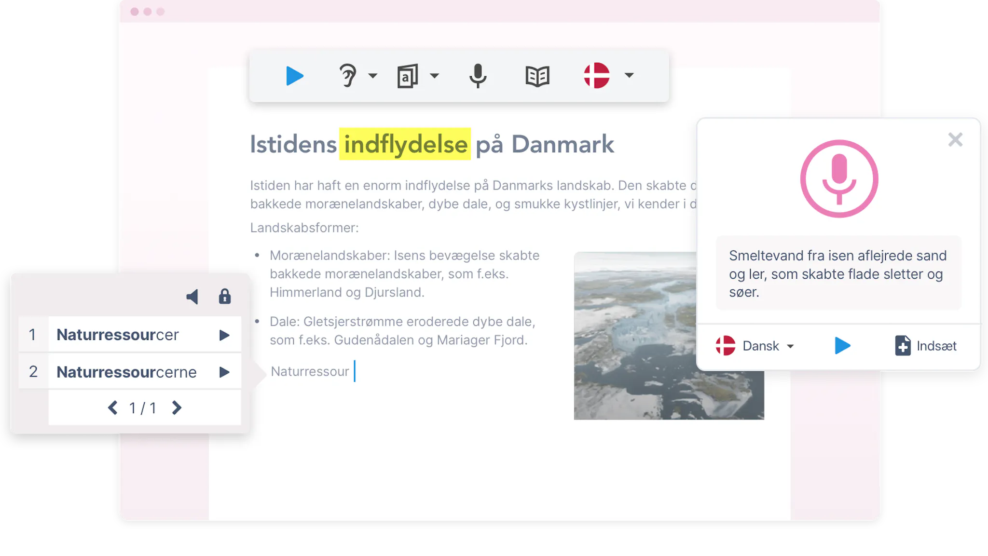The height and width of the screenshot is (556, 988).
Task: Play pronunciation of Naturressourcerne
Action: click(224, 372)
